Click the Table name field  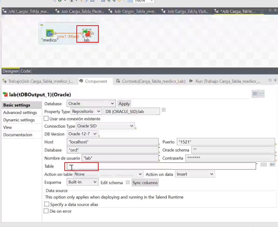161,166
